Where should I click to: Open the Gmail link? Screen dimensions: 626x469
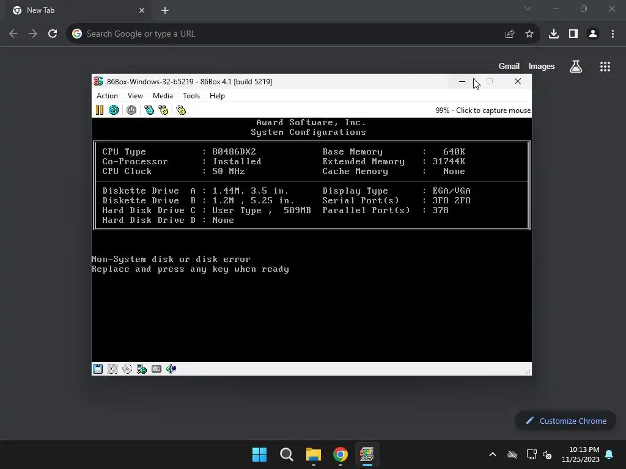[509, 66]
